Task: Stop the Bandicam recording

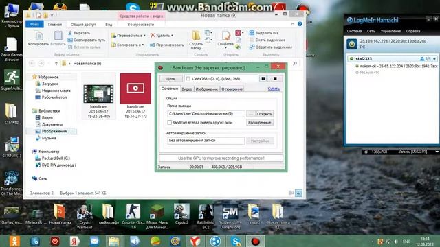Action: point(275,79)
